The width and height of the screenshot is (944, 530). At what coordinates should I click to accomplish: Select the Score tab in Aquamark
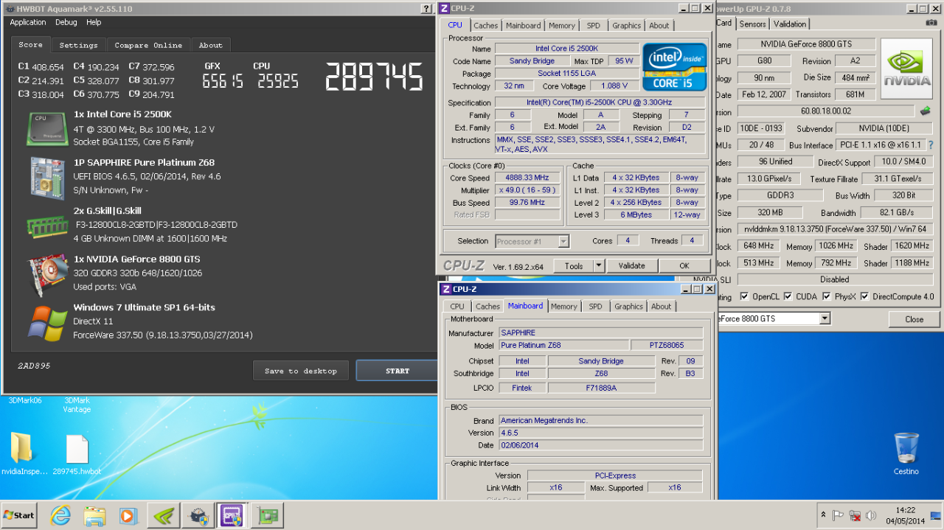tap(31, 44)
